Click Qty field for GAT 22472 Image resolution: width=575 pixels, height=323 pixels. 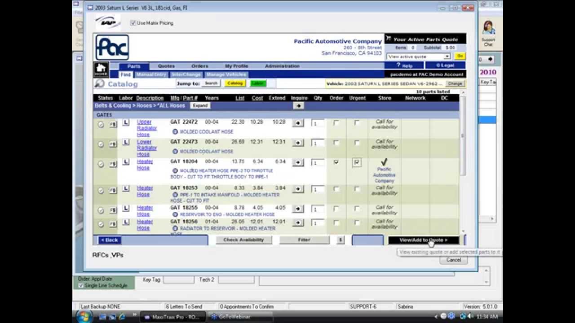point(318,123)
